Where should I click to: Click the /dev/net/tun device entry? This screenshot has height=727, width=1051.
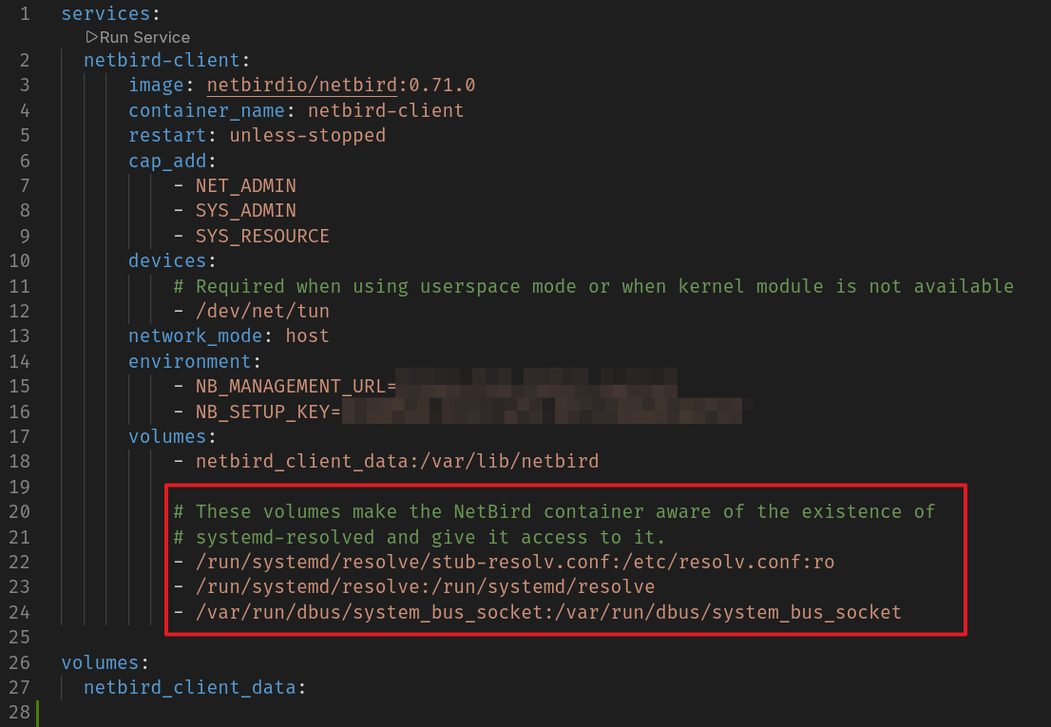(x=262, y=311)
